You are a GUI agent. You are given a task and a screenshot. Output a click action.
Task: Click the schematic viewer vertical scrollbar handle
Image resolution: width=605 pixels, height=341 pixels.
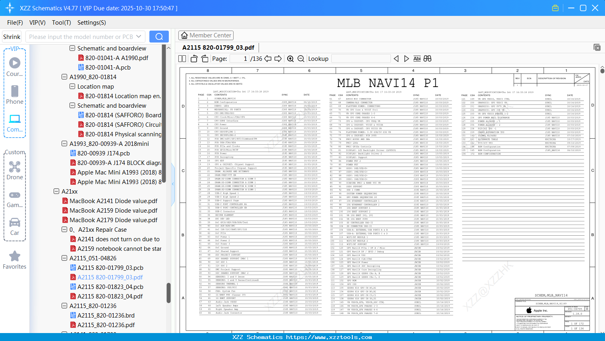click(x=602, y=71)
